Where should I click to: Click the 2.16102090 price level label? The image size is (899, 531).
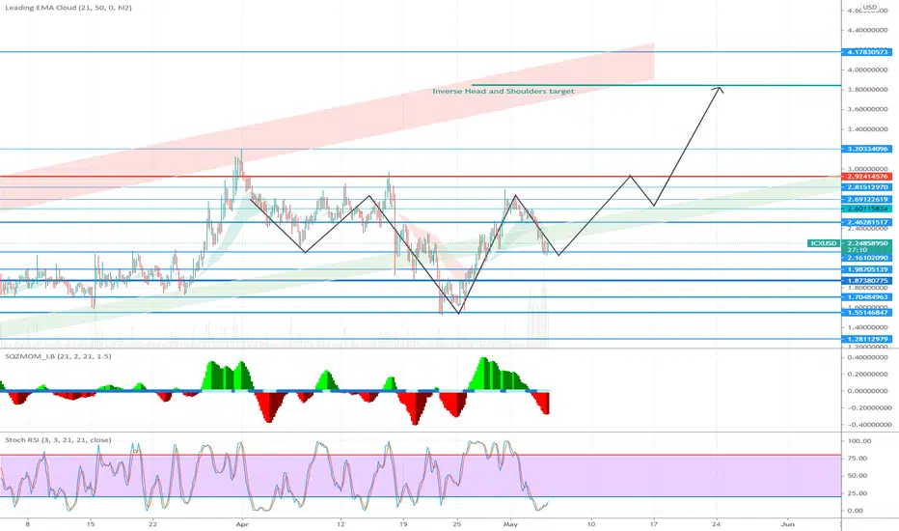click(867, 259)
